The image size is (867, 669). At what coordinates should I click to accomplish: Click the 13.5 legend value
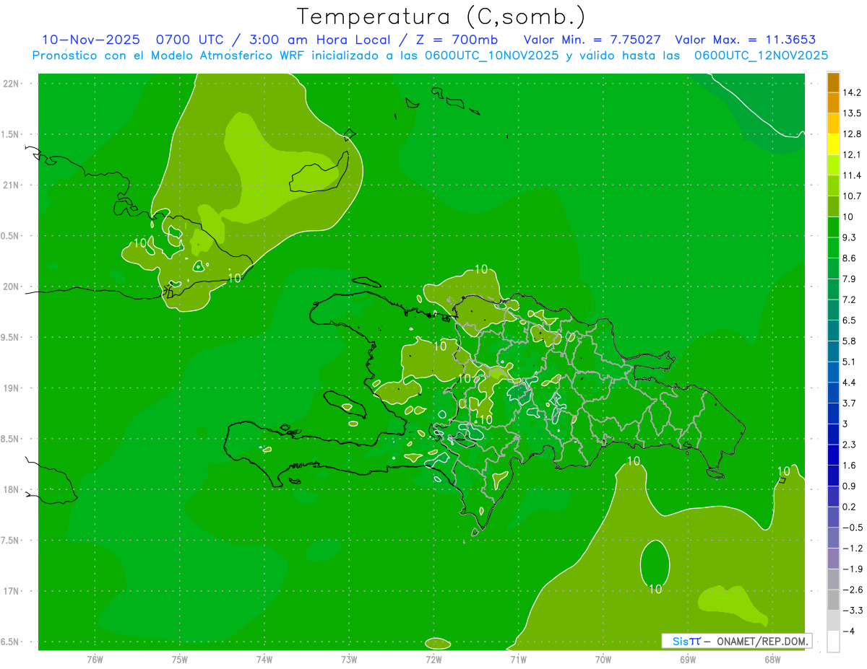click(852, 113)
